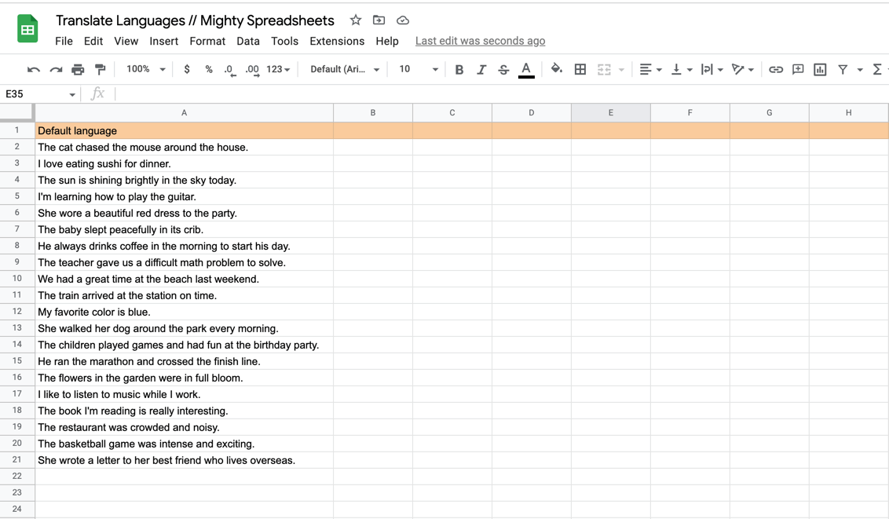Open the Google Sheets home icon
This screenshot has height=519, width=889.
point(27,29)
